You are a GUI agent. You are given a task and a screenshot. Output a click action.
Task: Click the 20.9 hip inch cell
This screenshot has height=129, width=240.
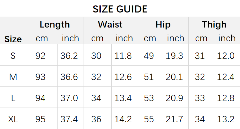pyautogui.click(x=174, y=98)
